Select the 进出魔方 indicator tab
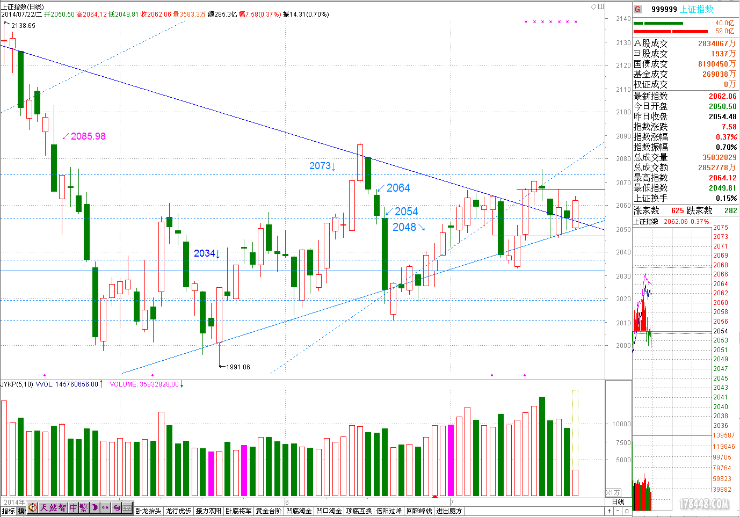This screenshot has width=740, height=517. coord(449,511)
